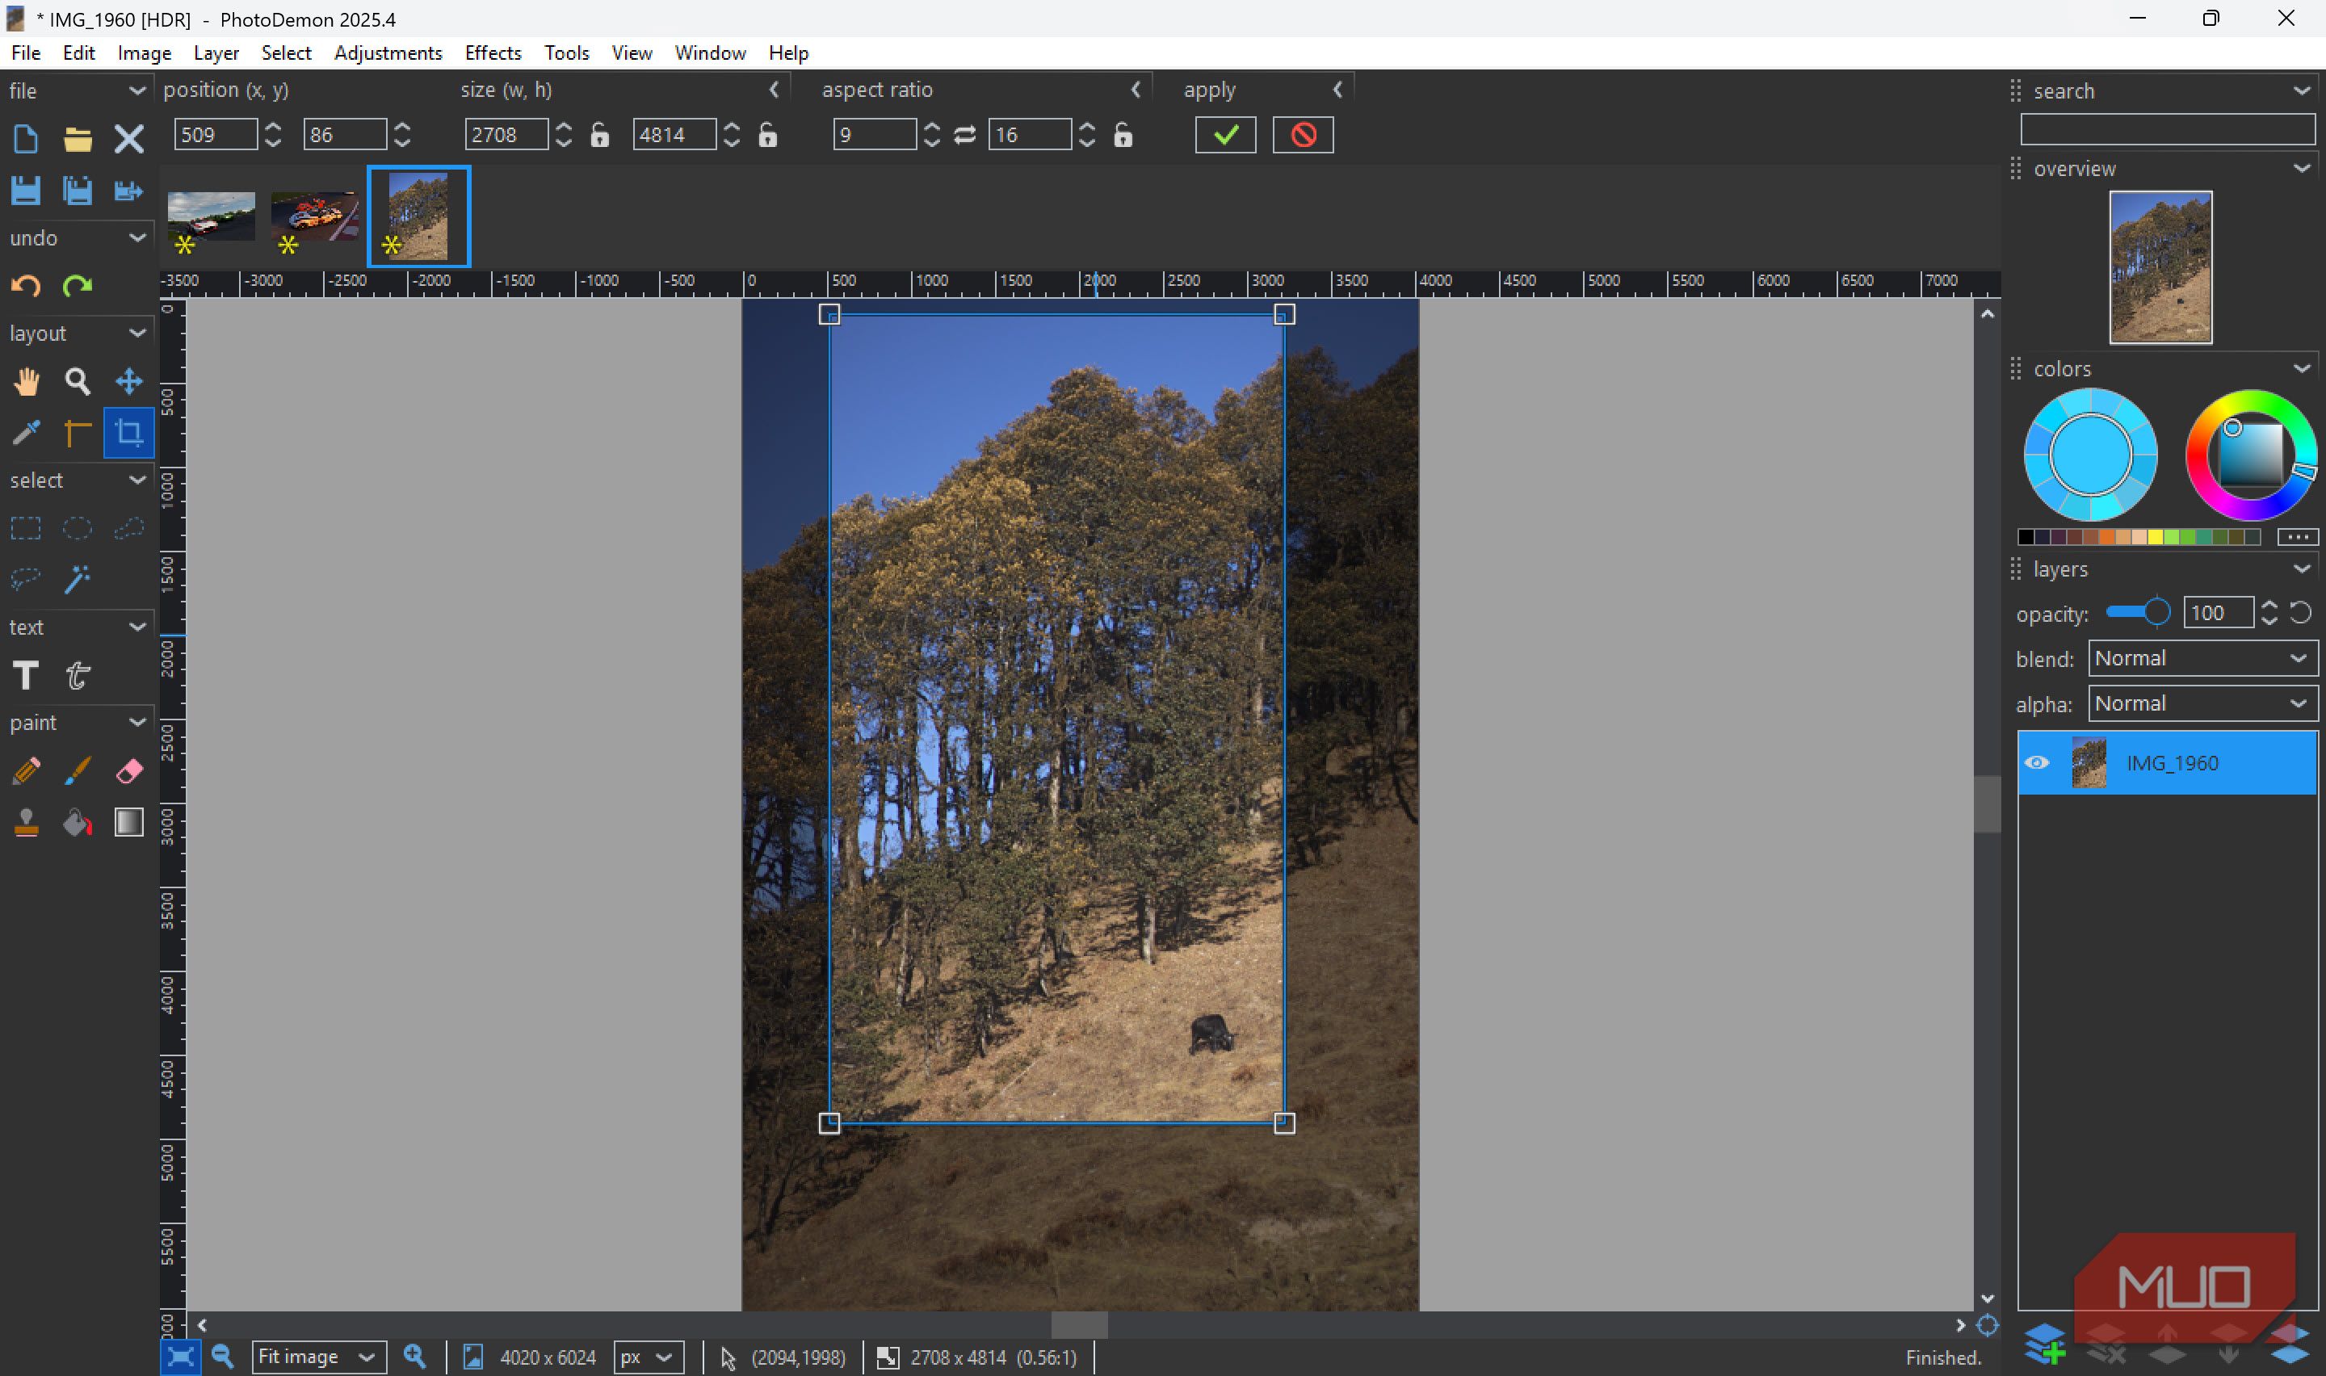This screenshot has width=2326, height=1376.
Task: Select the Magic wand selection tool
Action: tap(77, 580)
